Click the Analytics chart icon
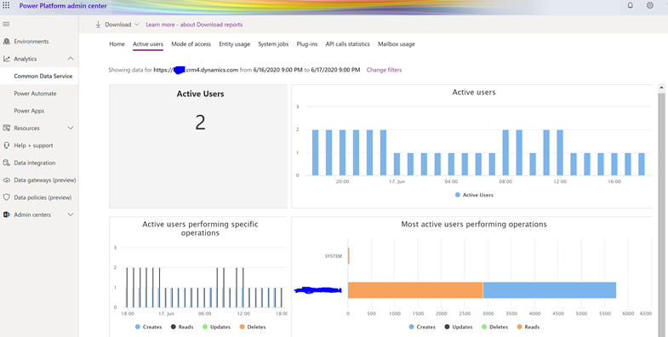The height and width of the screenshot is (337, 668). point(7,59)
